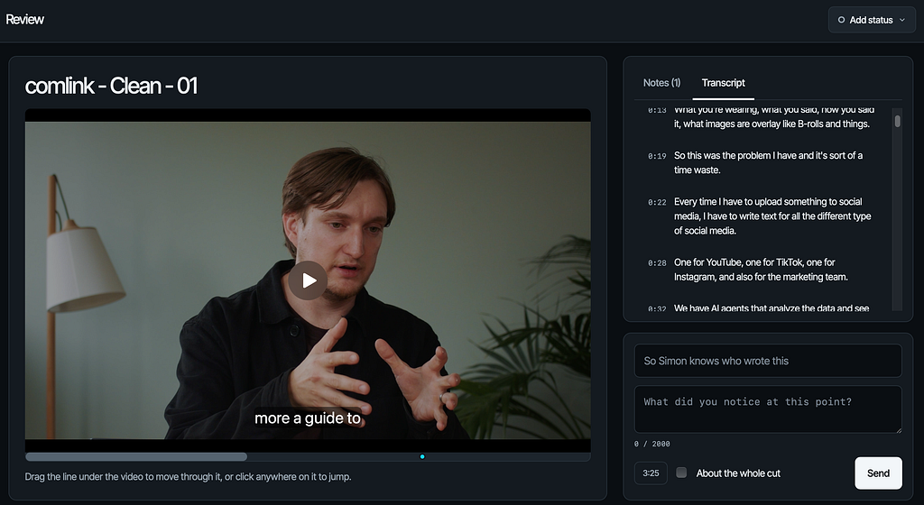The height and width of the screenshot is (505, 924).
Task: Expand the Add status chevron arrow
Action: tap(902, 20)
